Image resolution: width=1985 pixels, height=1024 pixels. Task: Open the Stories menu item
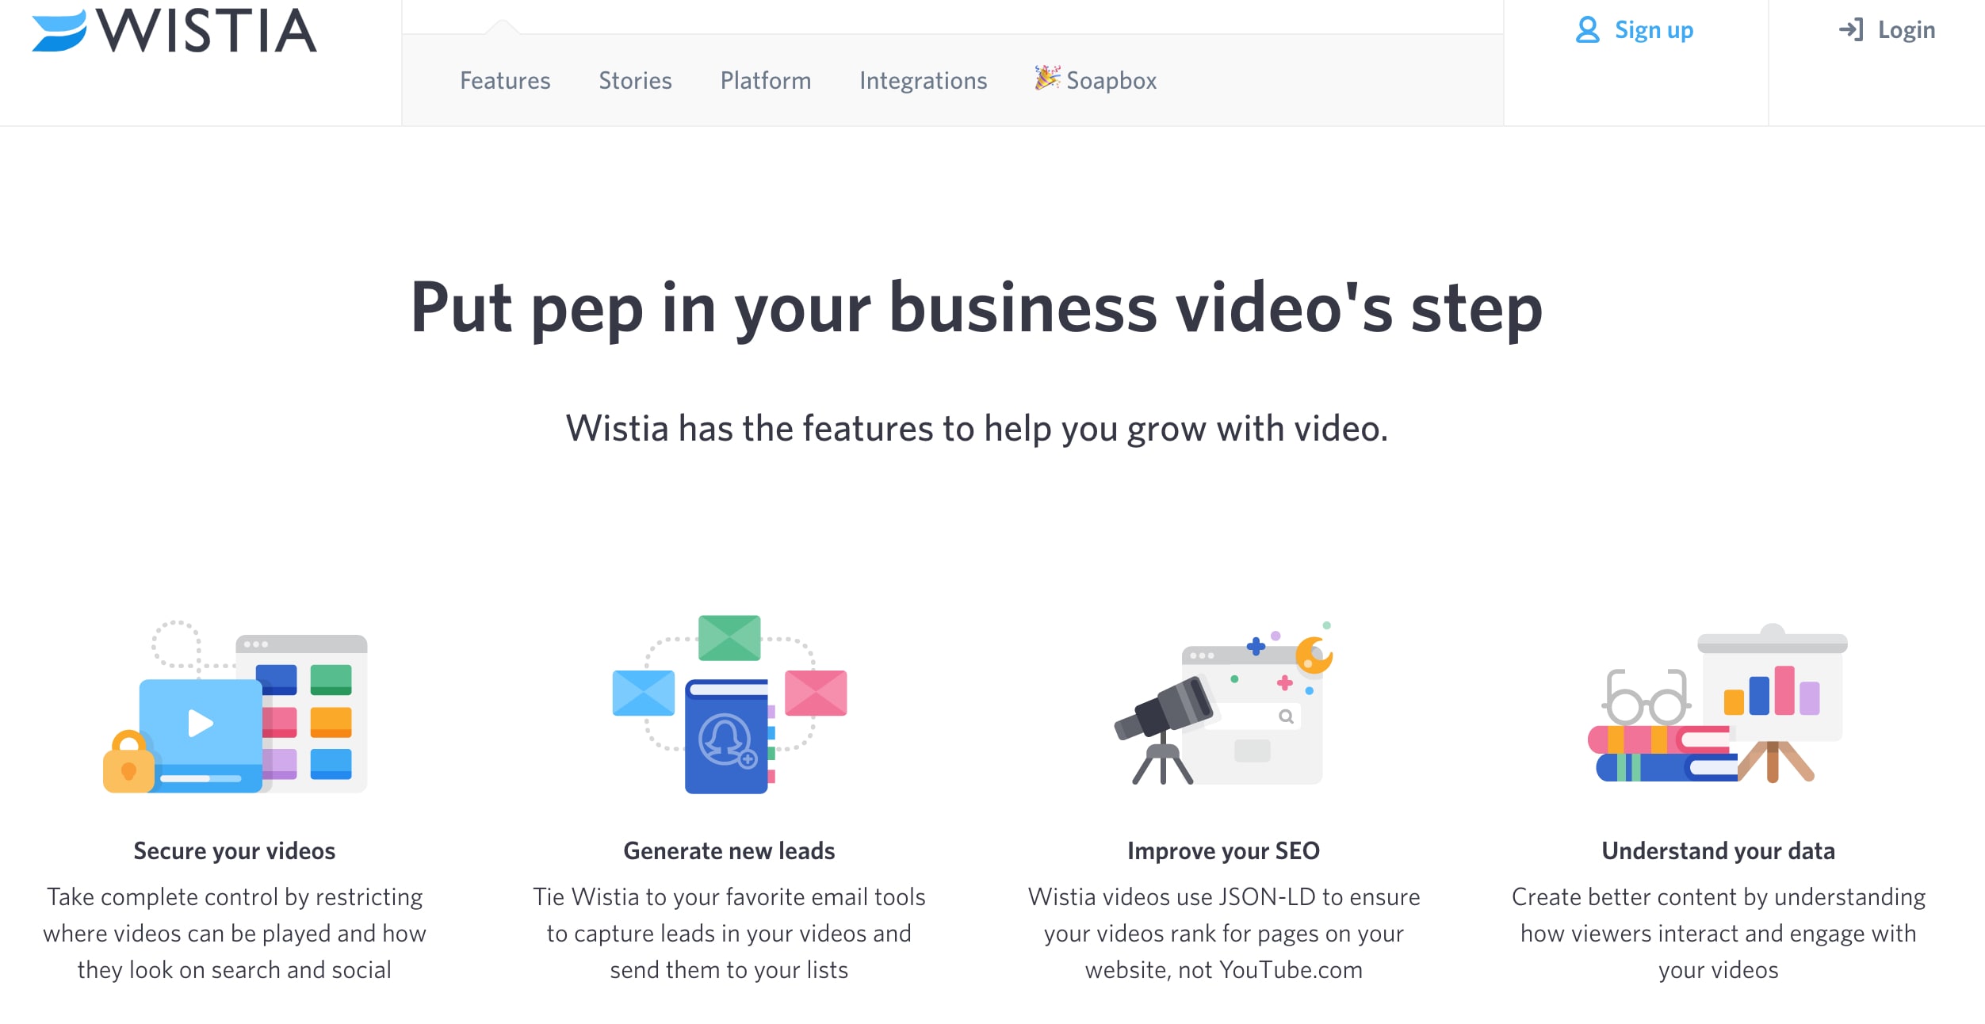tap(635, 81)
